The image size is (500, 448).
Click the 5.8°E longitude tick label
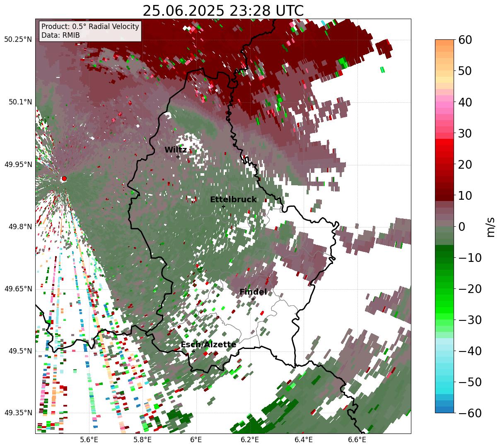[142, 440]
